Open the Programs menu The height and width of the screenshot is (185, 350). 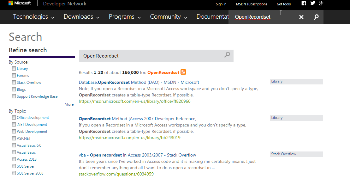(x=125, y=17)
